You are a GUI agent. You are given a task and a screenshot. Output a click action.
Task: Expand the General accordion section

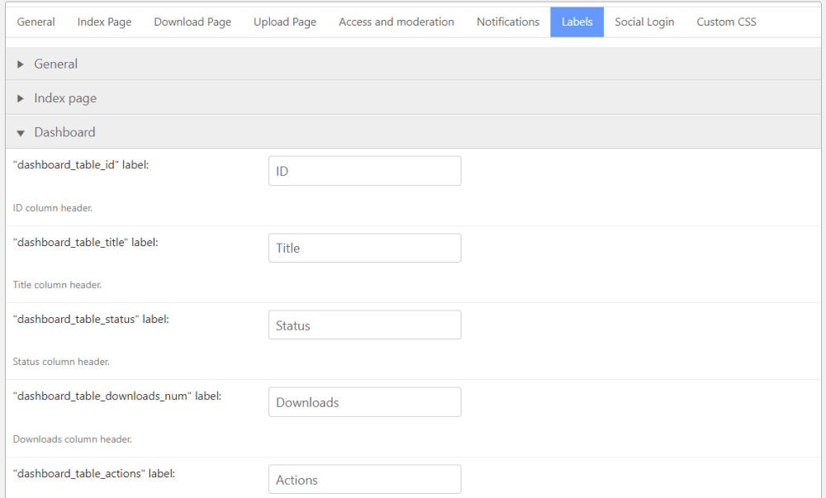click(x=55, y=64)
